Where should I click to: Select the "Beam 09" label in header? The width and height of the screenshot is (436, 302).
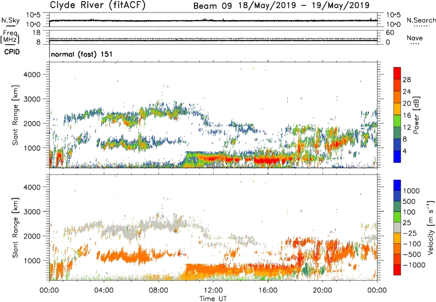pyautogui.click(x=213, y=5)
